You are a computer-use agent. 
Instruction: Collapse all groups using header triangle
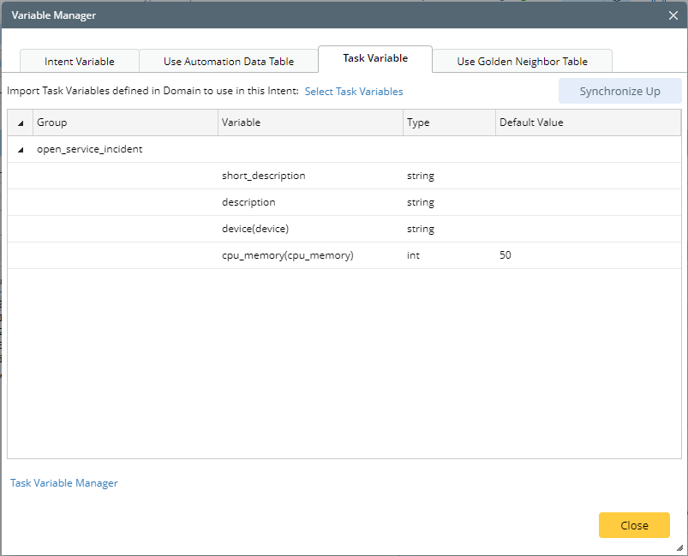(21, 123)
